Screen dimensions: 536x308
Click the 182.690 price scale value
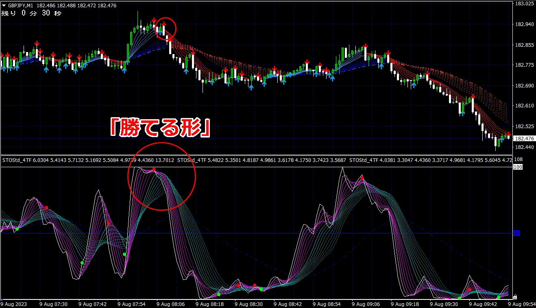(524, 86)
